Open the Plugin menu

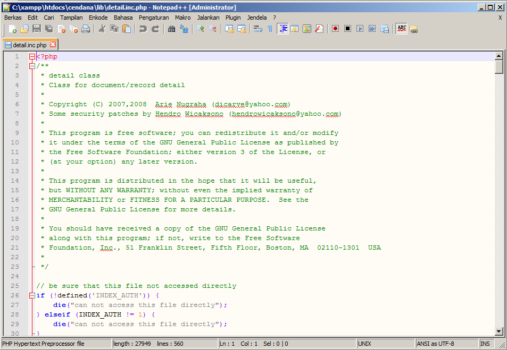233,18
